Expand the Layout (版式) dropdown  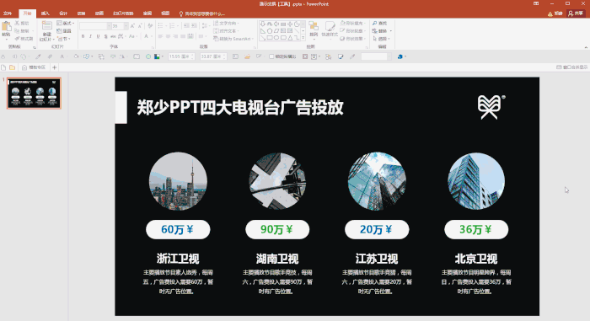[66, 24]
